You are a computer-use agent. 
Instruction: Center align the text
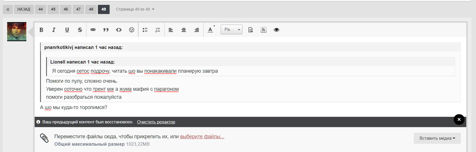184,30
